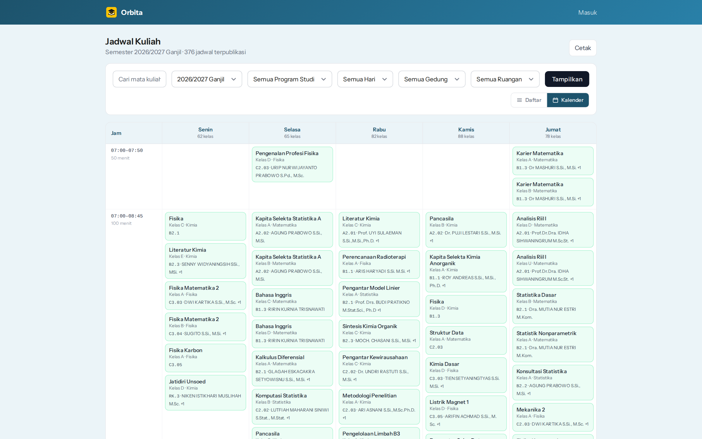This screenshot has height=439, width=702.
Task: Click the list icon in Daftar toggle
Action: point(519,100)
